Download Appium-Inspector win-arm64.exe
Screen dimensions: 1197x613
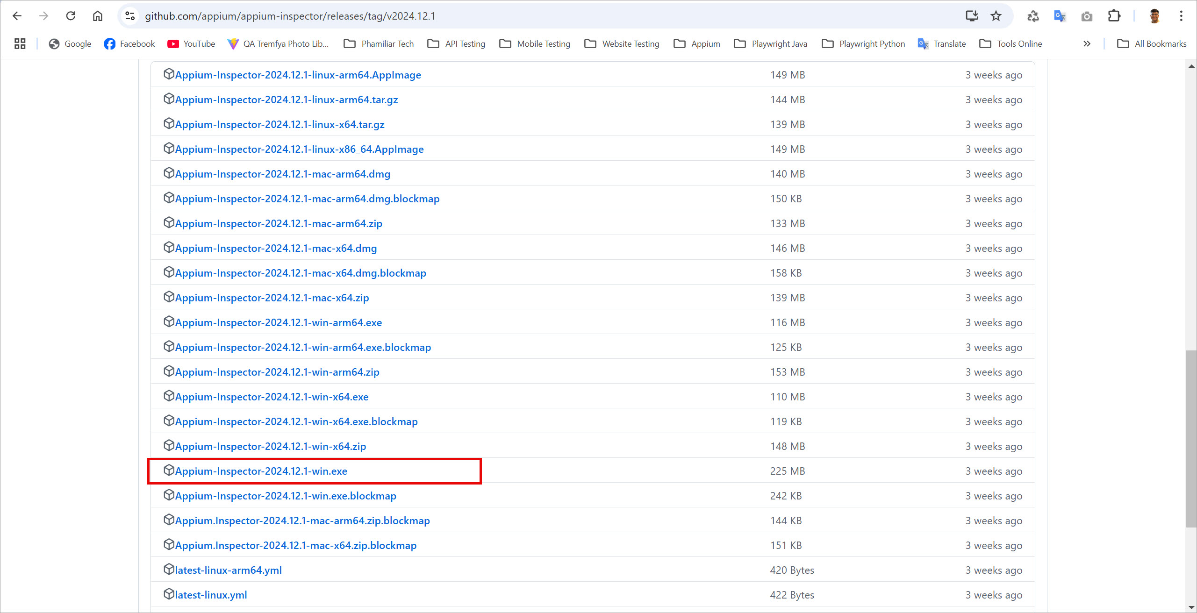[278, 322]
